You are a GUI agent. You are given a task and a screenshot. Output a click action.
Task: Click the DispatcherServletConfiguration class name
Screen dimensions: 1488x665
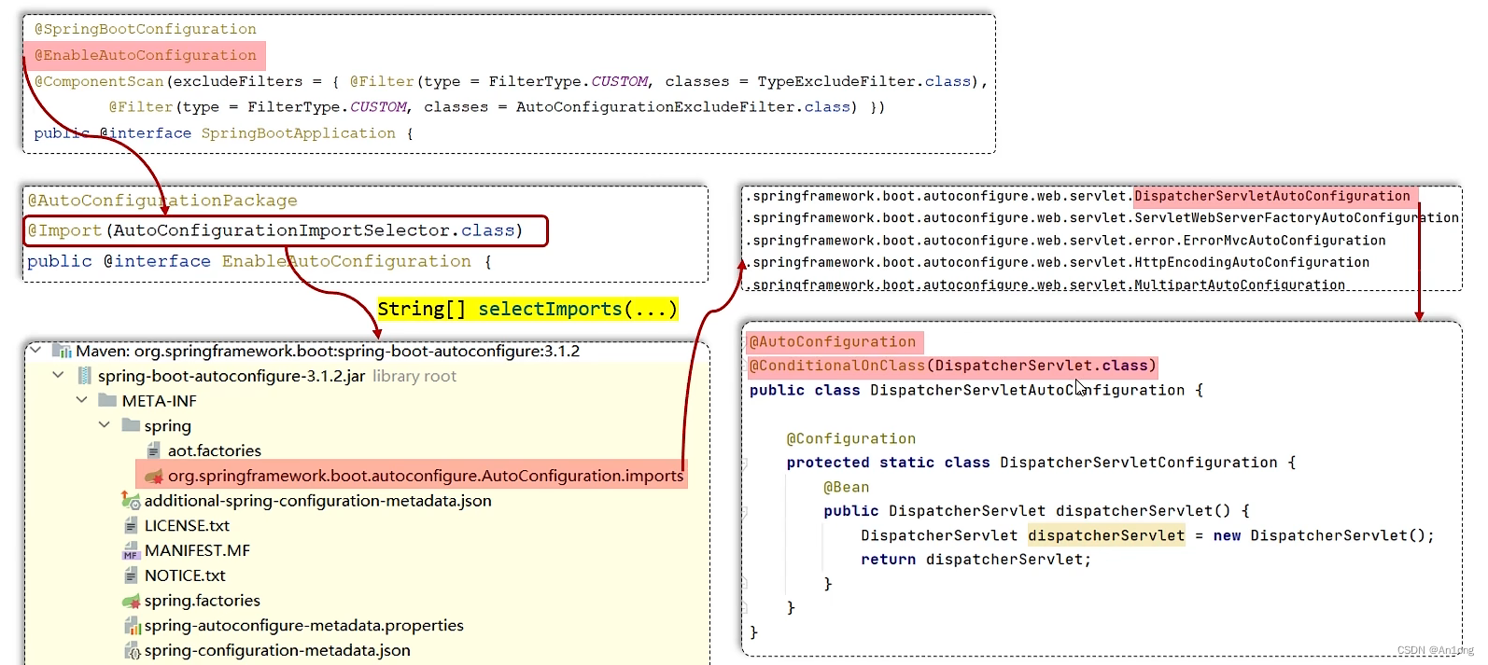[x=1139, y=463]
